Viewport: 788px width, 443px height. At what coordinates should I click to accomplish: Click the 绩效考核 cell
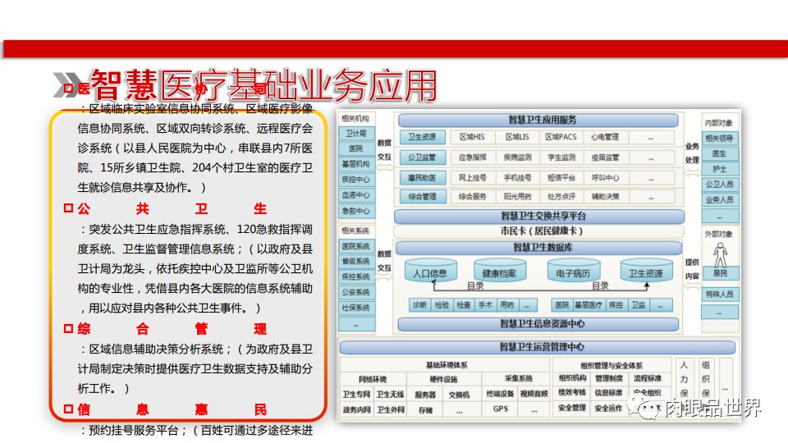(x=572, y=392)
